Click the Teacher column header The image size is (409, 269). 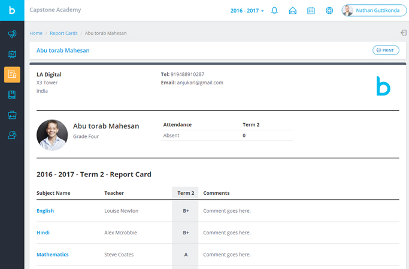pyautogui.click(x=114, y=193)
